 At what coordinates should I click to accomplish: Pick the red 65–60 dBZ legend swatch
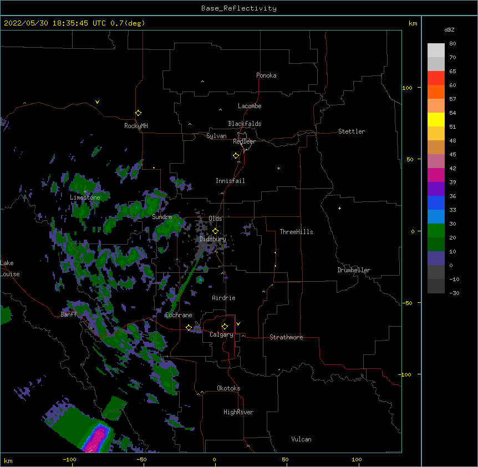(436, 78)
